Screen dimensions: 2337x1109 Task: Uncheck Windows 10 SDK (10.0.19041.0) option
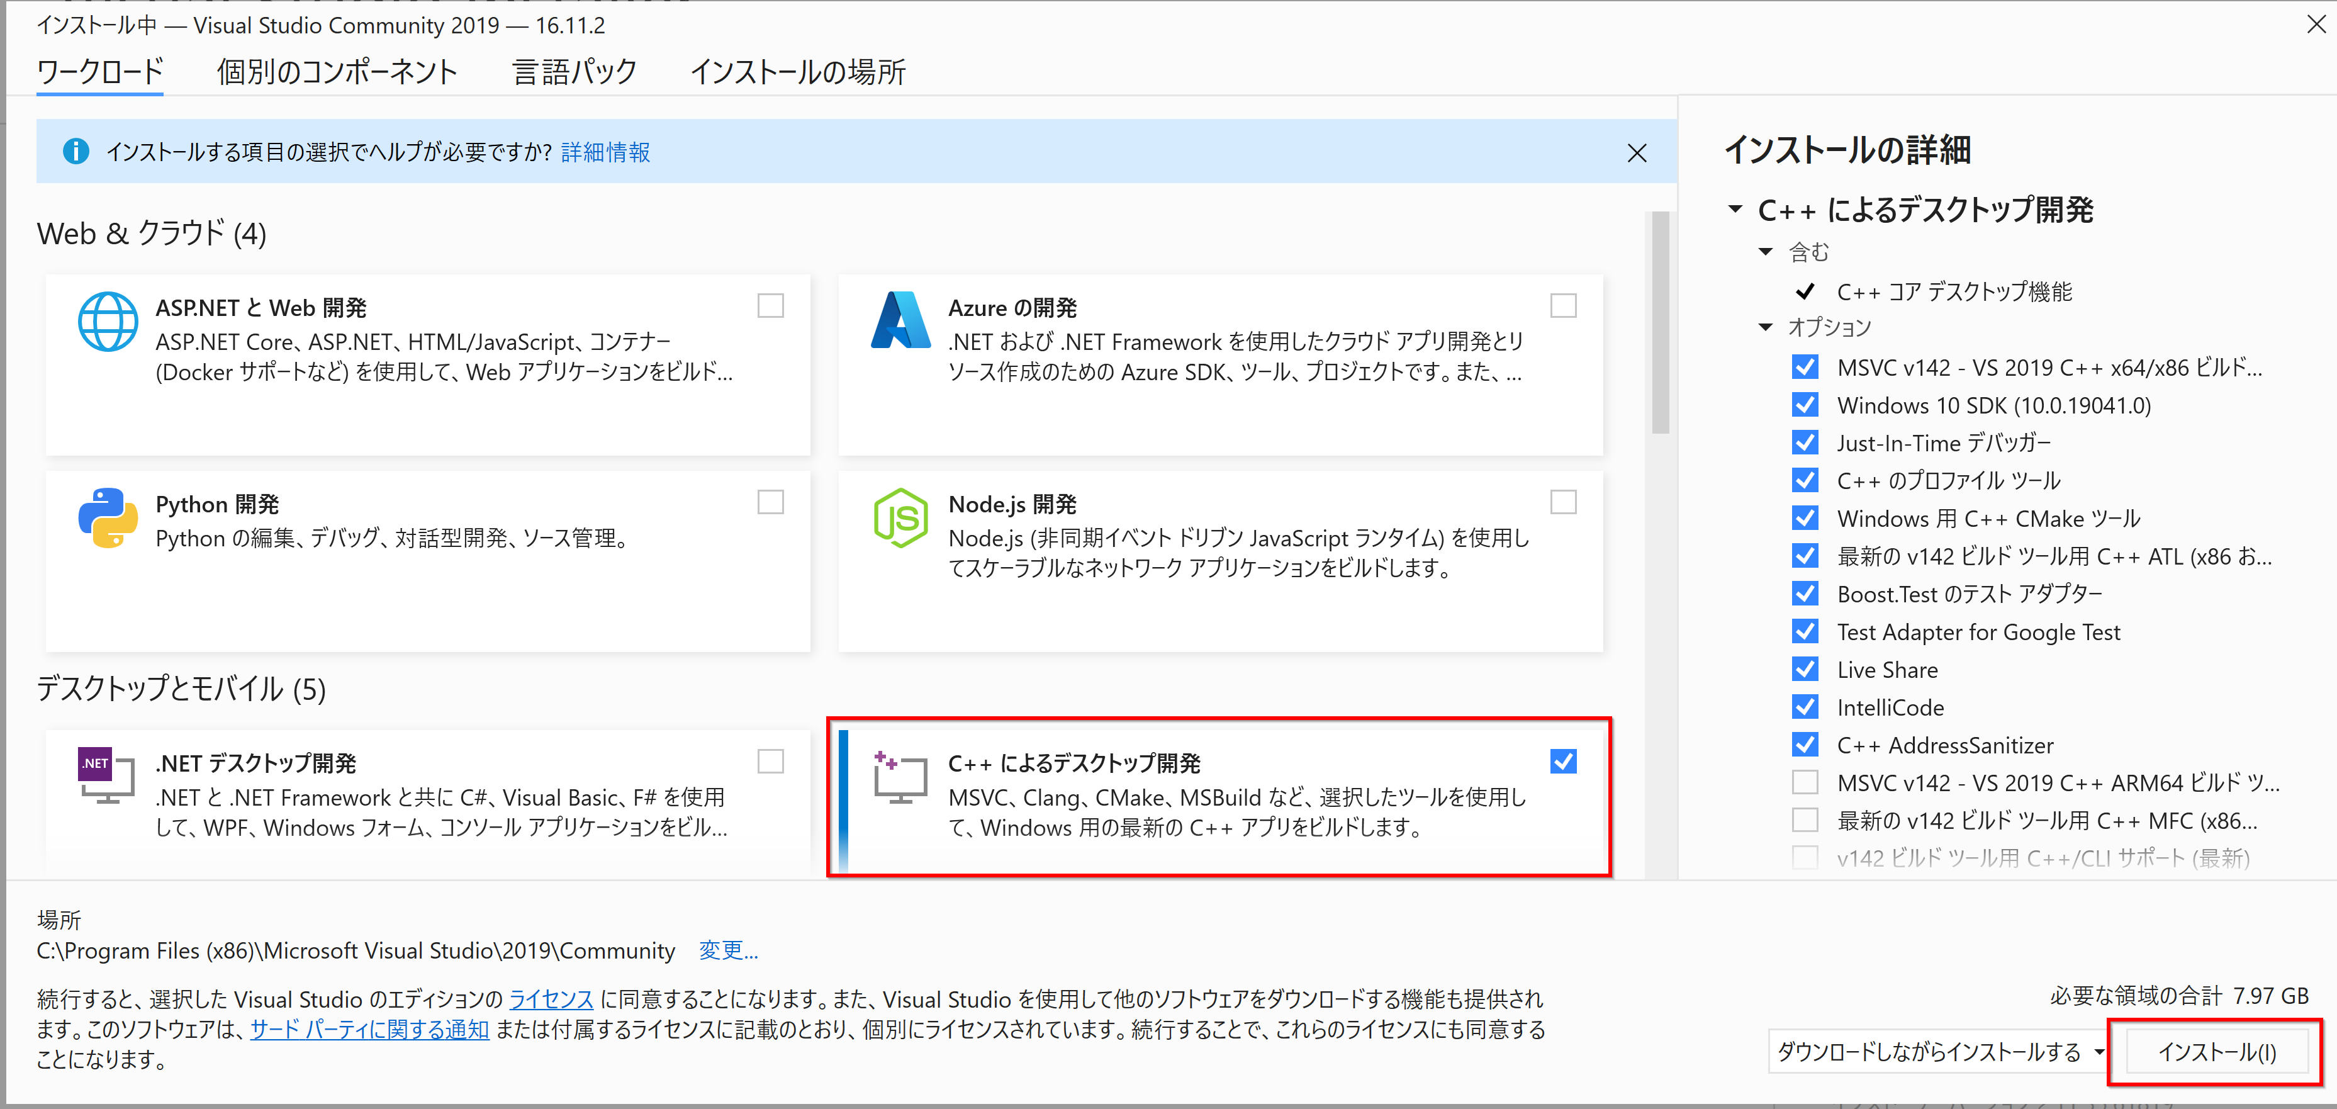tap(1805, 405)
